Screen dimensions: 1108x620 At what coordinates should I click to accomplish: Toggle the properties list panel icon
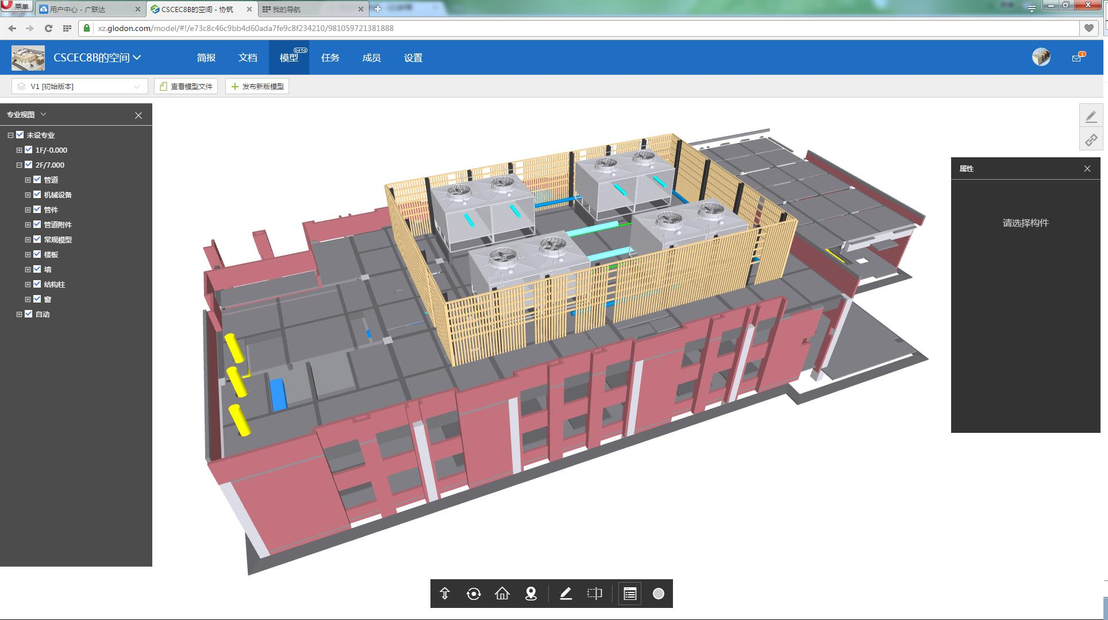click(630, 594)
